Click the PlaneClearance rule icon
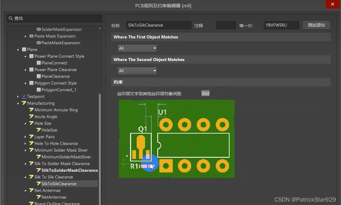This screenshot has width=341, height=205. click(x=39, y=76)
